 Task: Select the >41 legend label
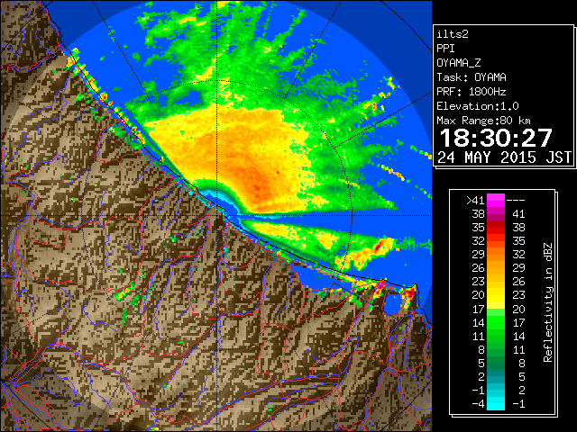click(475, 201)
